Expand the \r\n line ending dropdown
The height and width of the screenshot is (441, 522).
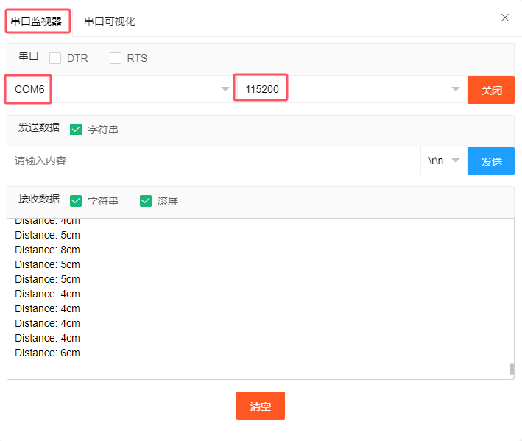point(443,160)
